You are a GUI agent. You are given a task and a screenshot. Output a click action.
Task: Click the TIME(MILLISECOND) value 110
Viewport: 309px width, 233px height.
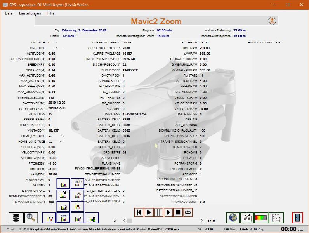(51, 97)
